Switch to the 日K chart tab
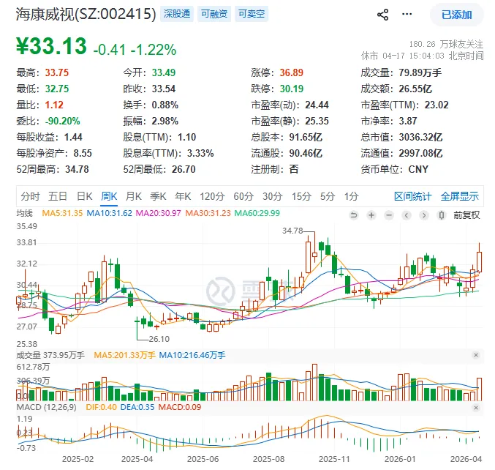 click(84, 196)
